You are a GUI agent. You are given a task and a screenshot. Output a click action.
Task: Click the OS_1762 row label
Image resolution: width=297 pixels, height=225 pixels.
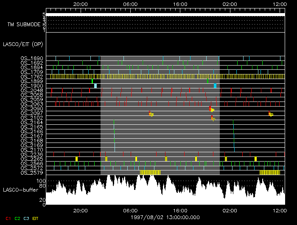tap(32, 77)
